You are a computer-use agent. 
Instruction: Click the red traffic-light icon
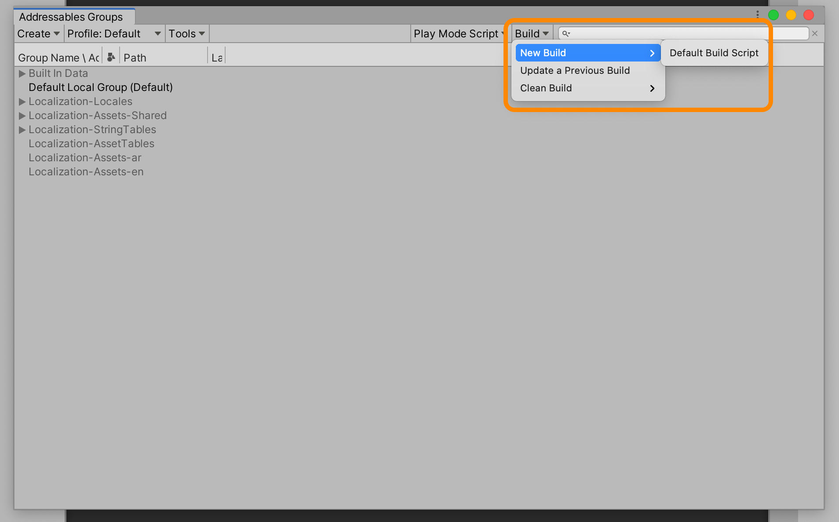point(808,14)
